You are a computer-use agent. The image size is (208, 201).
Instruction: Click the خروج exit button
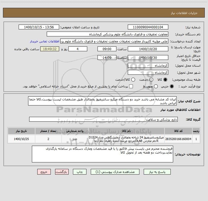coord(44,172)
